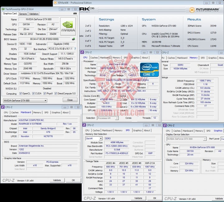This screenshot has height=202, width=224.
Task: Open the Memory tab in CPU-Z SPD window
Action: tap(119, 130)
